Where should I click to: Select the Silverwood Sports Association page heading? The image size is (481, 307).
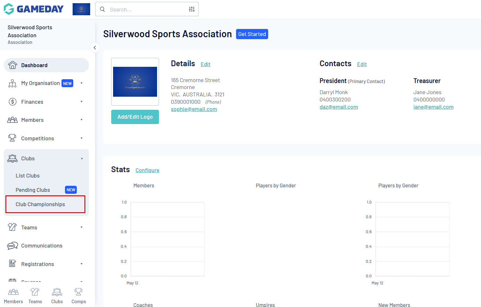click(x=168, y=34)
